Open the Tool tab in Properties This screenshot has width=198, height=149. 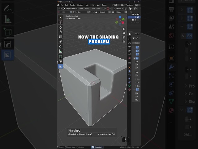[129, 38]
